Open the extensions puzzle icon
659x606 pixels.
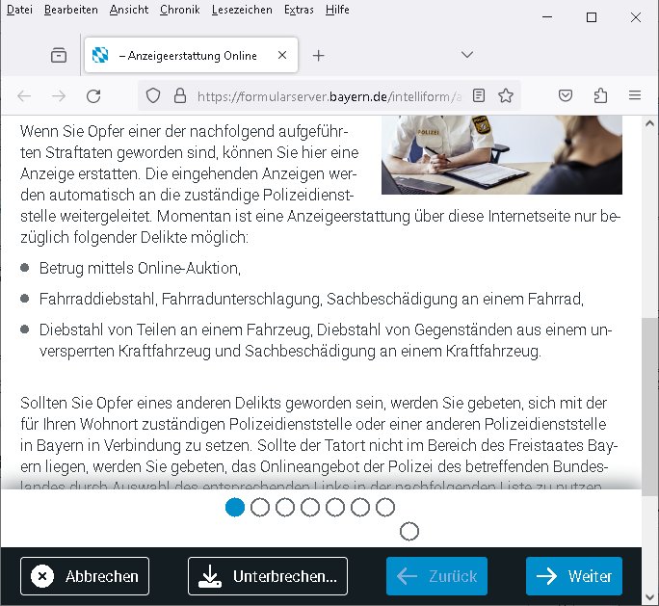click(601, 95)
